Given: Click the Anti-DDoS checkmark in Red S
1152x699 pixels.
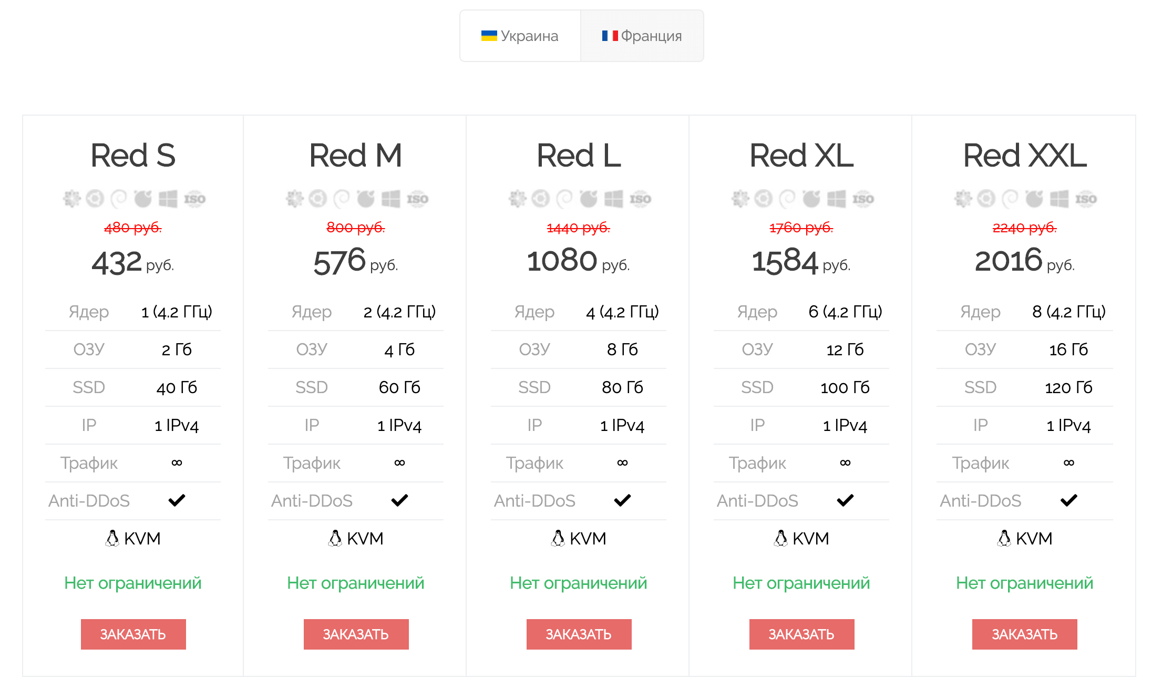Looking at the screenshot, I should [177, 500].
